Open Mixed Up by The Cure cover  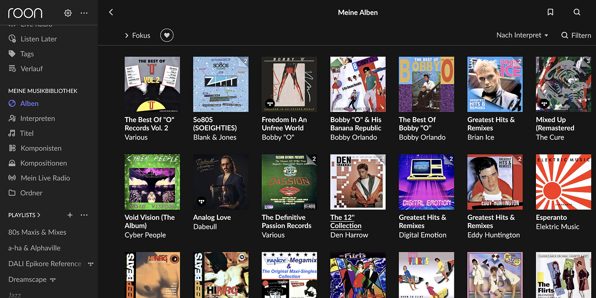pos(564,85)
